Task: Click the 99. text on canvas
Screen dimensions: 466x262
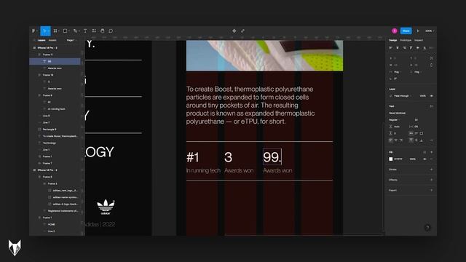Action: 272,157
